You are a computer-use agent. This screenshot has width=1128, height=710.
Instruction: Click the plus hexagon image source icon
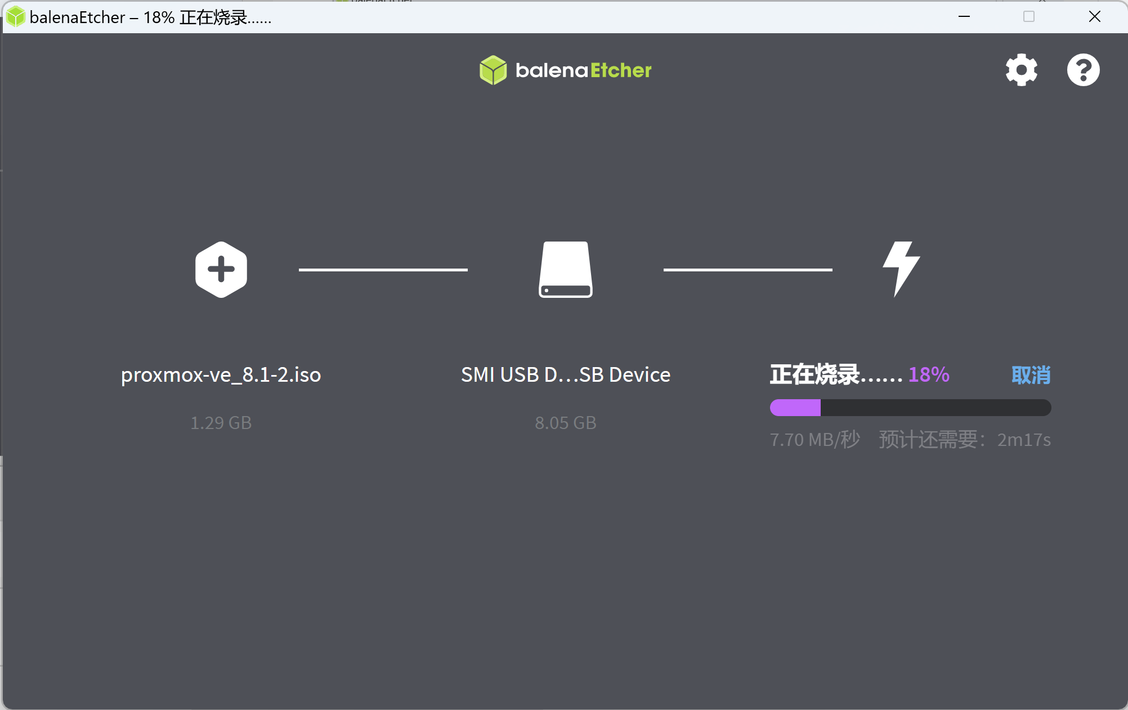(x=221, y=269)
